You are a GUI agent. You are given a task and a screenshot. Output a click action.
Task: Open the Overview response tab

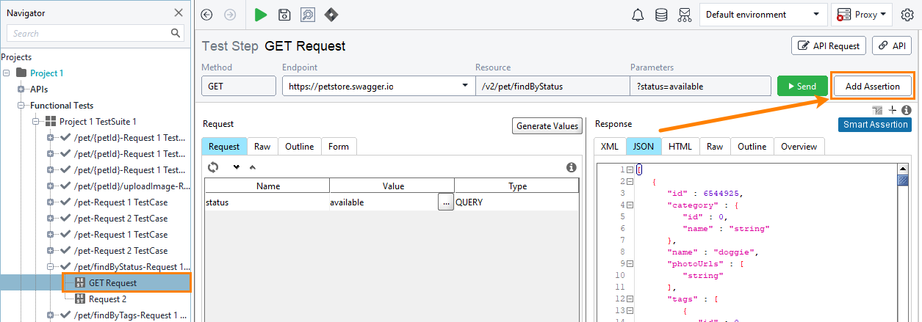coord(799,146)
